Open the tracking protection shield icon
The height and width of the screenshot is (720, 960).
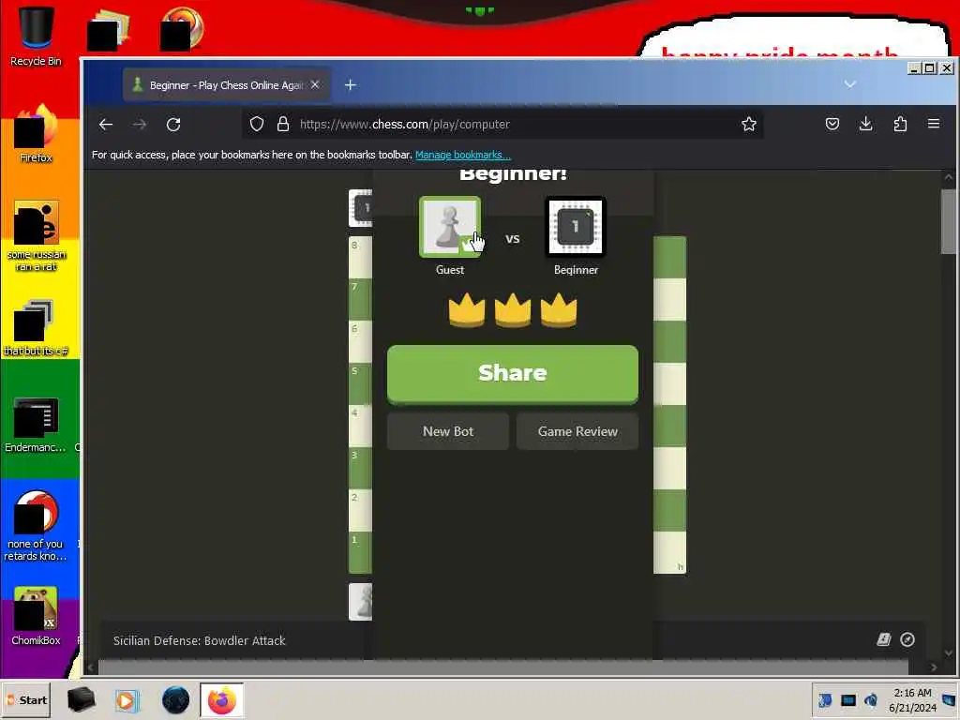[x=257, y=125]
